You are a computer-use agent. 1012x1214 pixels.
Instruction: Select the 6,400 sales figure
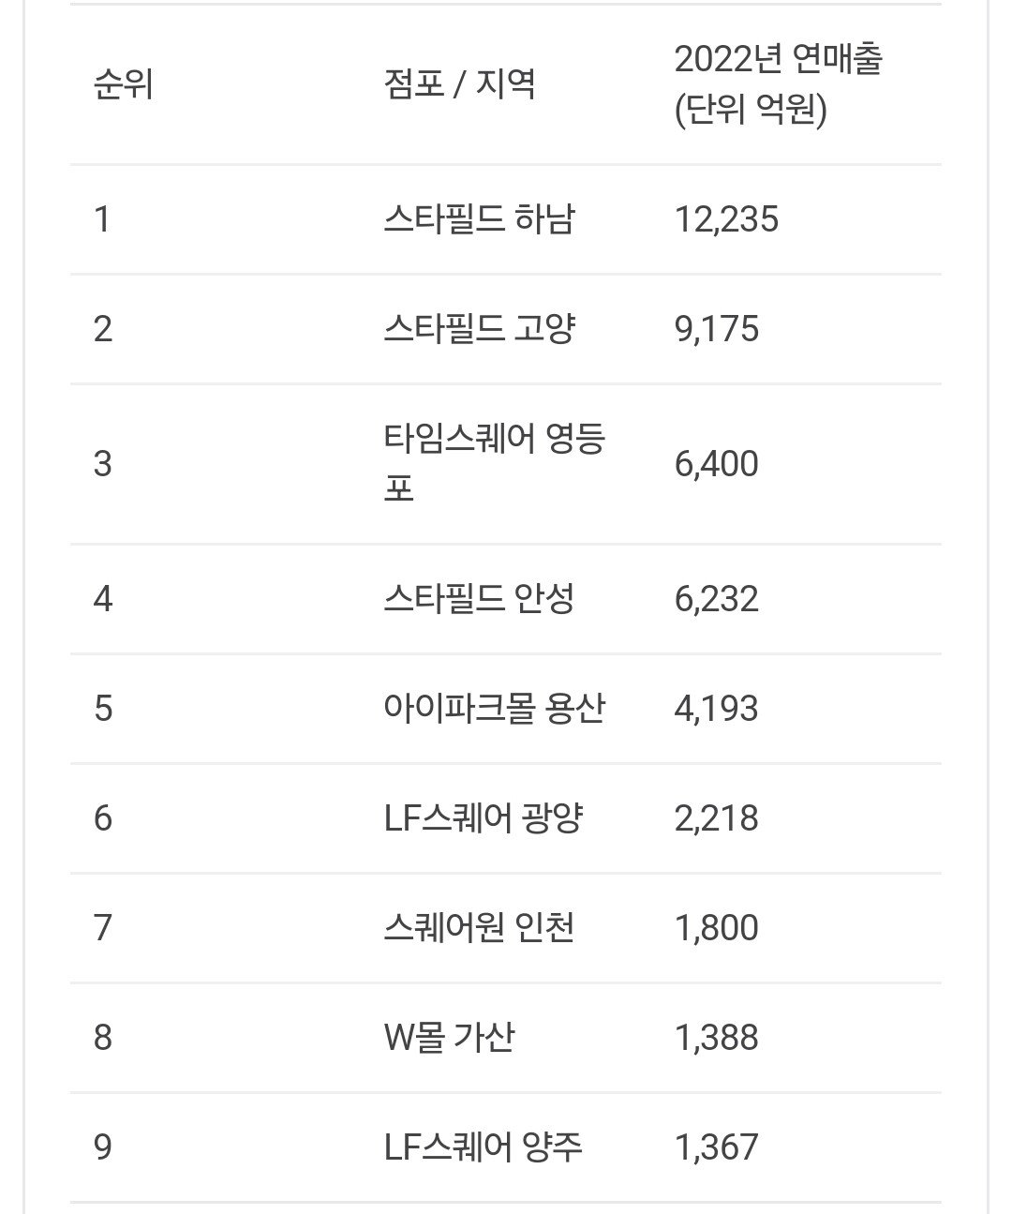(716, 463)
